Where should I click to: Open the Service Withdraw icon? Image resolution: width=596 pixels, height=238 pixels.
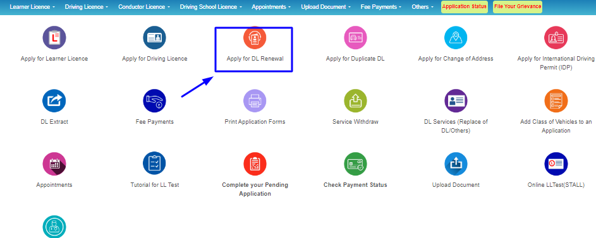(355, 100)
